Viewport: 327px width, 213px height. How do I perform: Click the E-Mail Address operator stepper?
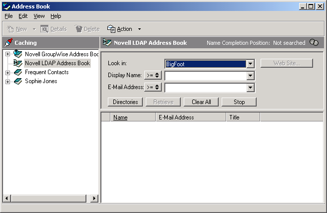pyautogui.click(x=153, y=87)
